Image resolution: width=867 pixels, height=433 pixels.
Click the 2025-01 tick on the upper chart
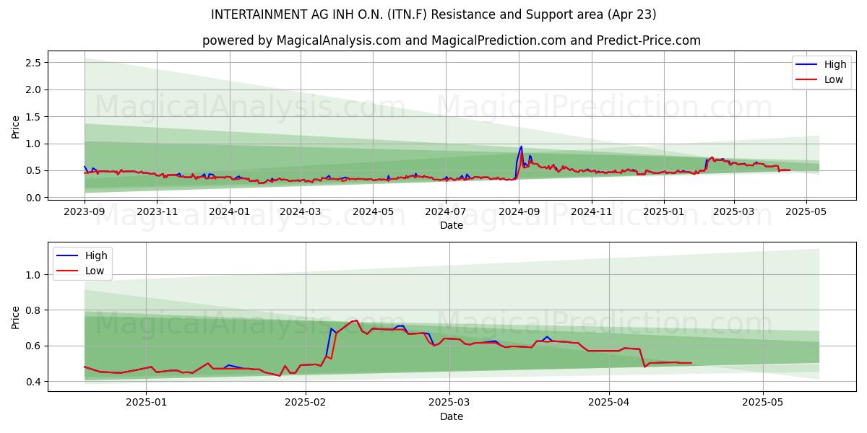[x=663, y=212]
